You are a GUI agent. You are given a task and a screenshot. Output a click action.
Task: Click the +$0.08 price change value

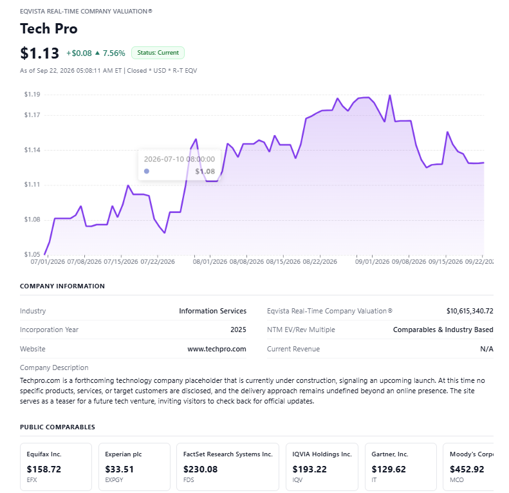tap(79, 53)
